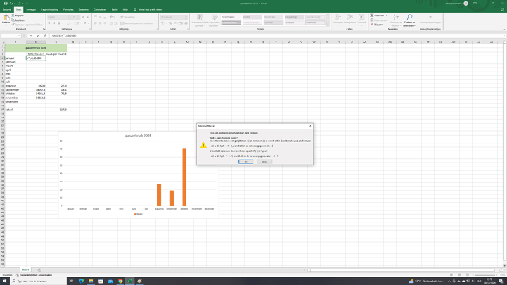Click the Knippen (cut) scissors icon
The height and width of the screenshot is (285, 507).
click(x=13, y=15)
